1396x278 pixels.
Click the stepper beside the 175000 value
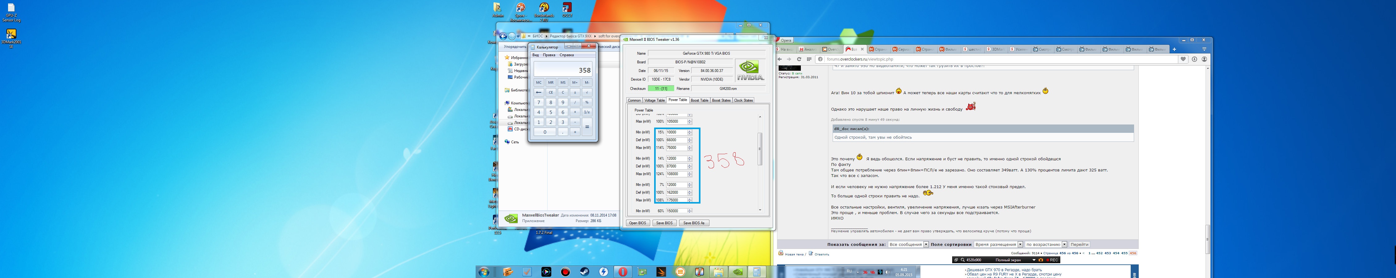689,200
